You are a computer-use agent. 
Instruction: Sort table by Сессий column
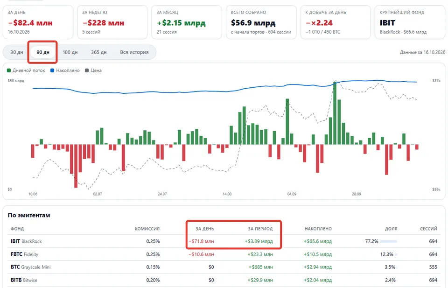(428, 229)
